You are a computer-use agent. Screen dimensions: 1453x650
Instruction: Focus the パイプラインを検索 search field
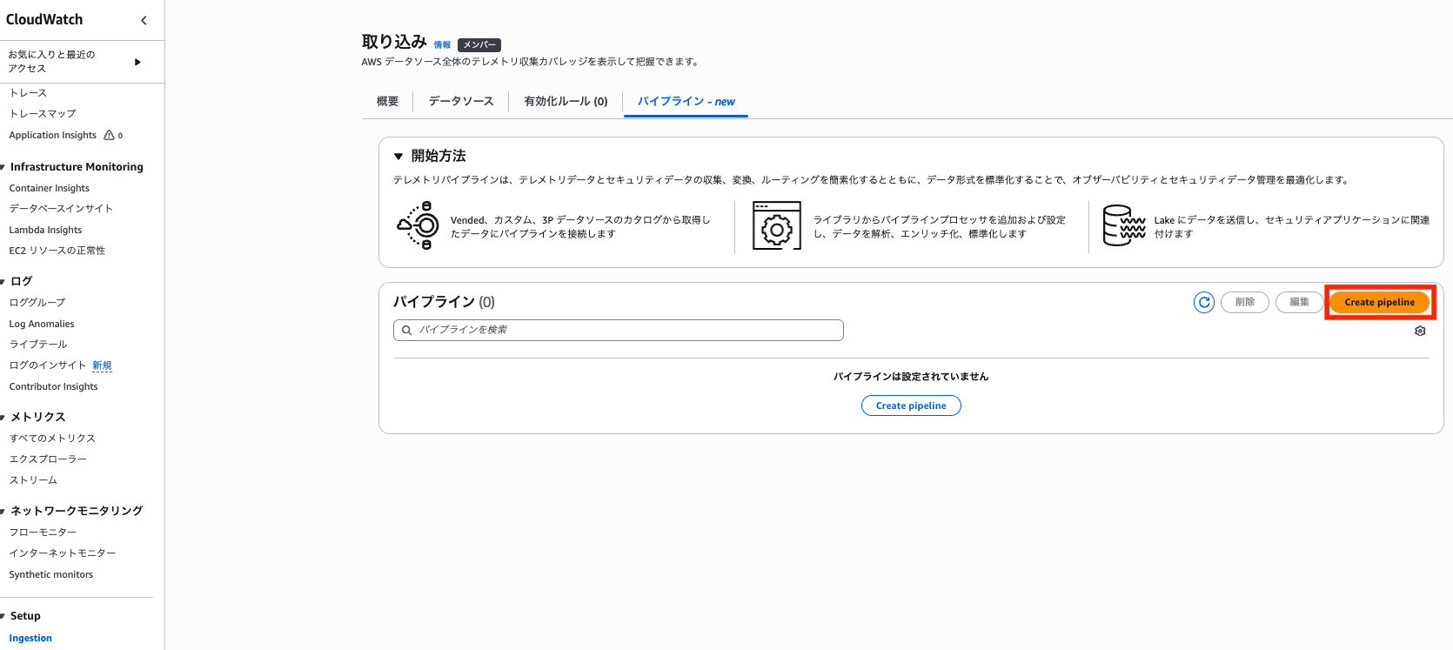619,330
